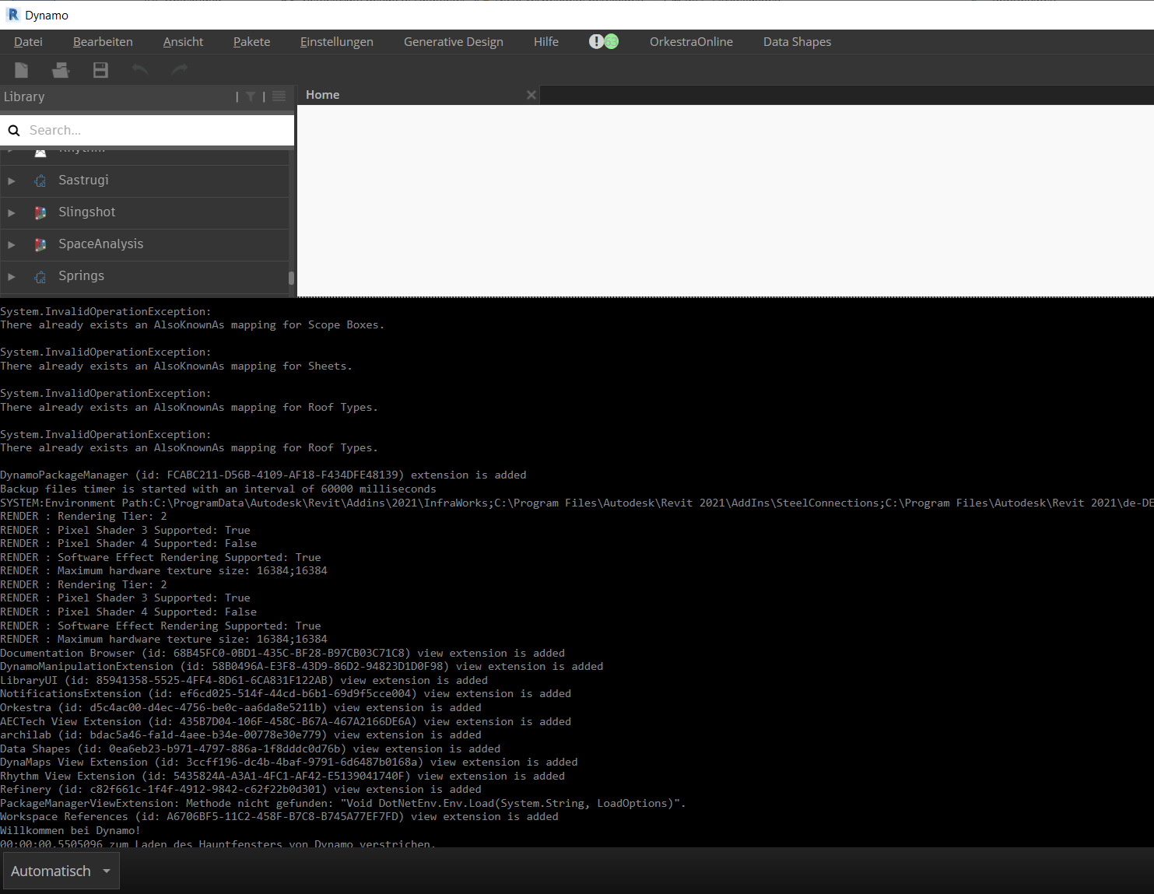Open Data Shapes from the menu bar
This screenshot has width=1154, height=894.
797,41
